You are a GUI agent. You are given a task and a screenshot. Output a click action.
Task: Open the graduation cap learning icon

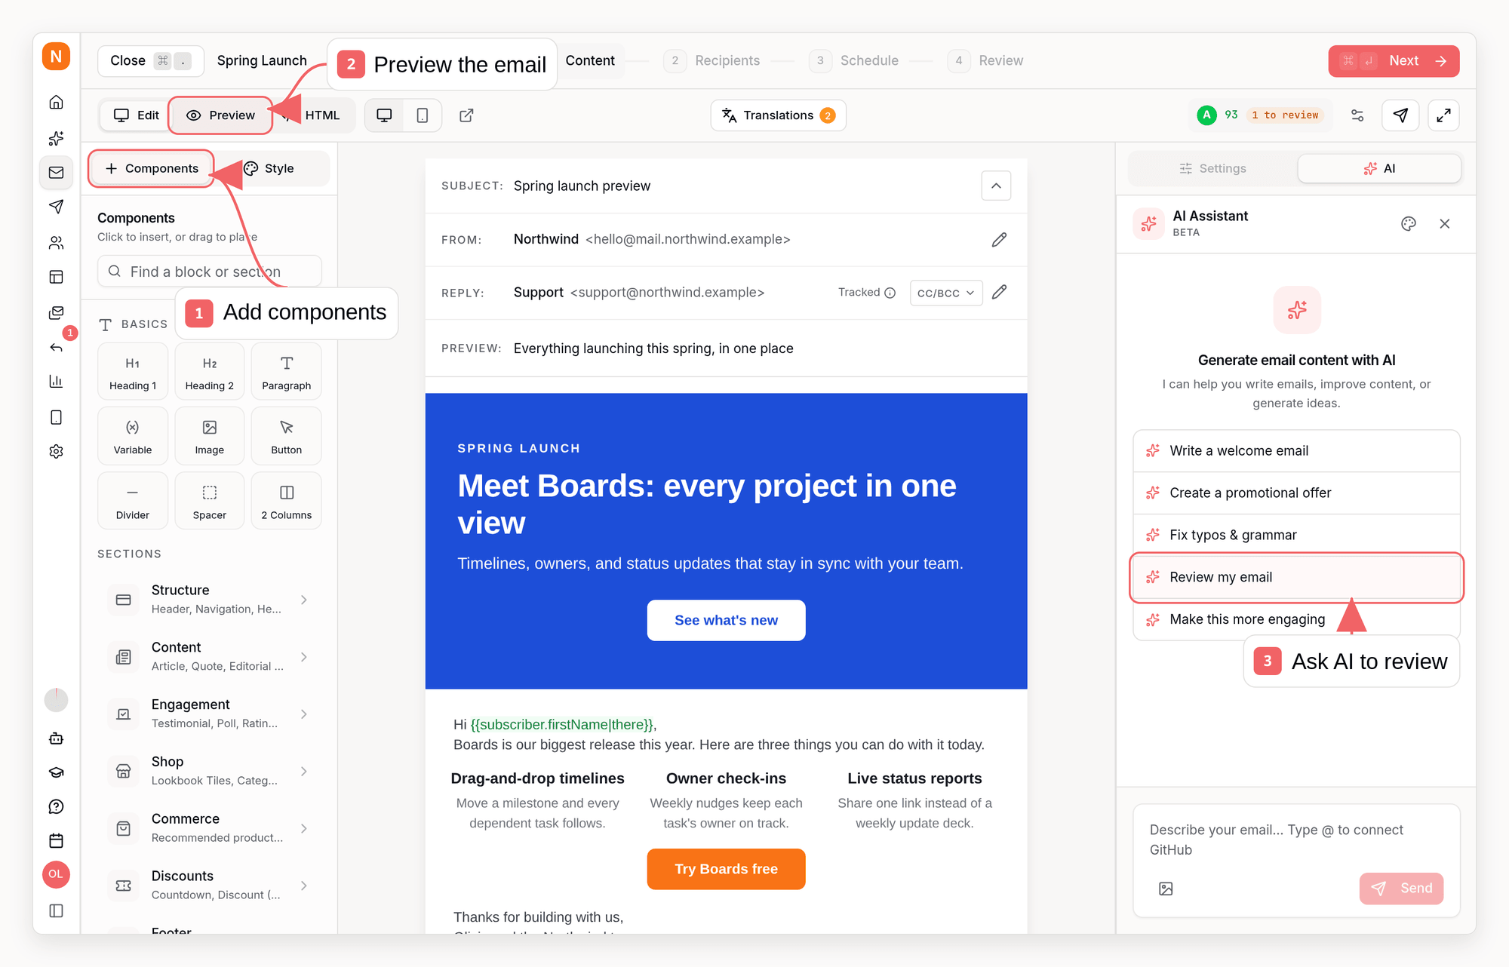click(57, 772)
